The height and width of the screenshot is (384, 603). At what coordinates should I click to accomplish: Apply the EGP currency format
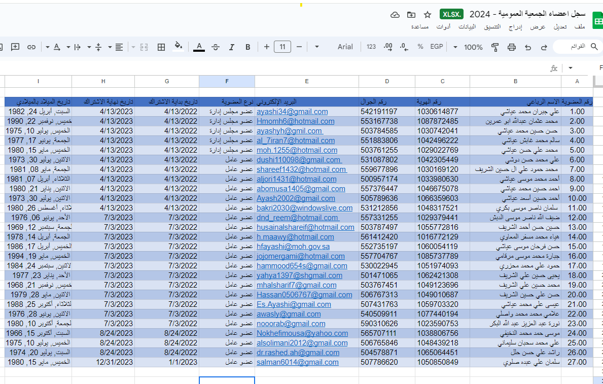click(x=436, y=47)
